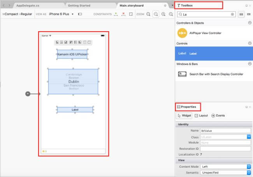Switch to the Getting Started tab
This screenshot has width=253, height=177.
[x=79, y=5]
